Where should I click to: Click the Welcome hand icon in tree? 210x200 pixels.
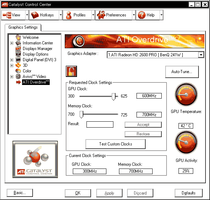18,37
